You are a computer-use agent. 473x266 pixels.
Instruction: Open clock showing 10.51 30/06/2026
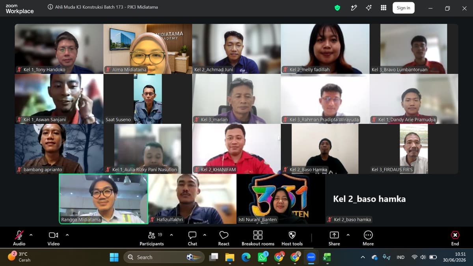pyautogui.click(x=454, y=257)
